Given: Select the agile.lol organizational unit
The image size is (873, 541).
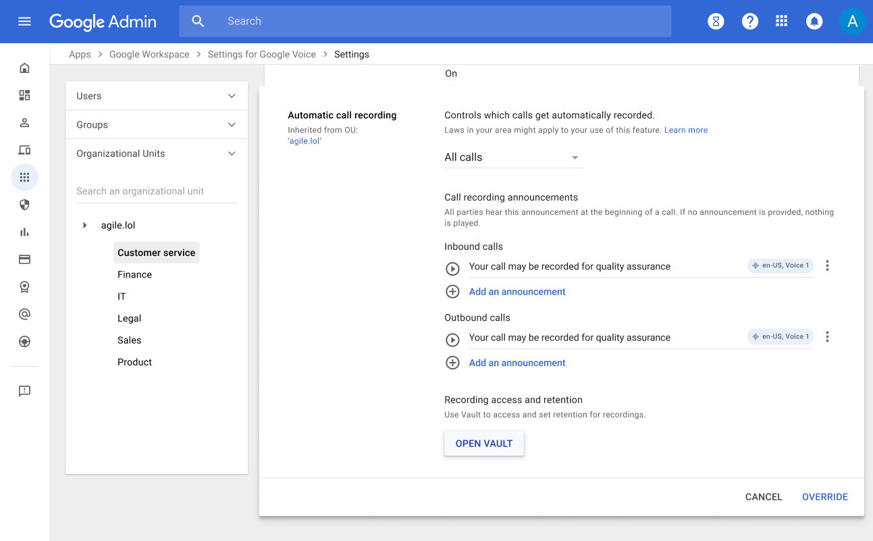Looking at the screenshot, I should pos(118,225).
